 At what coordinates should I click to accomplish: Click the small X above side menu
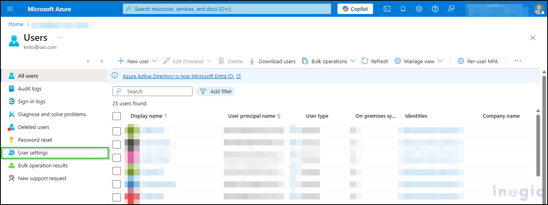88,61
